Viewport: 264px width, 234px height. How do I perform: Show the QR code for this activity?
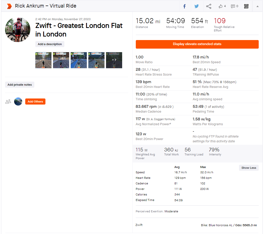tap(246, 6)
